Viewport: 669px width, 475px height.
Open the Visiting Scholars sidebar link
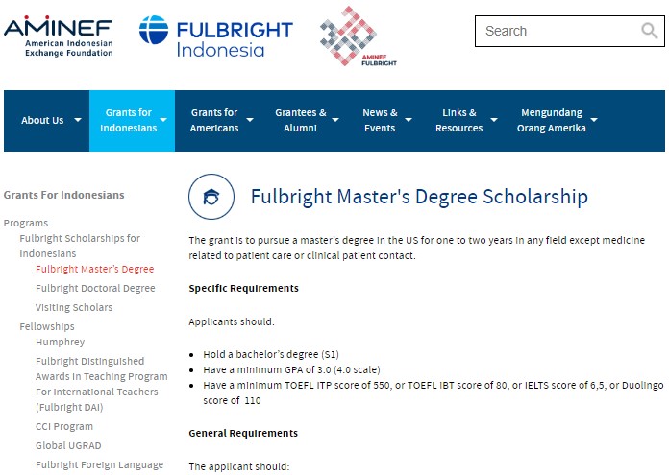click(74, 307)
